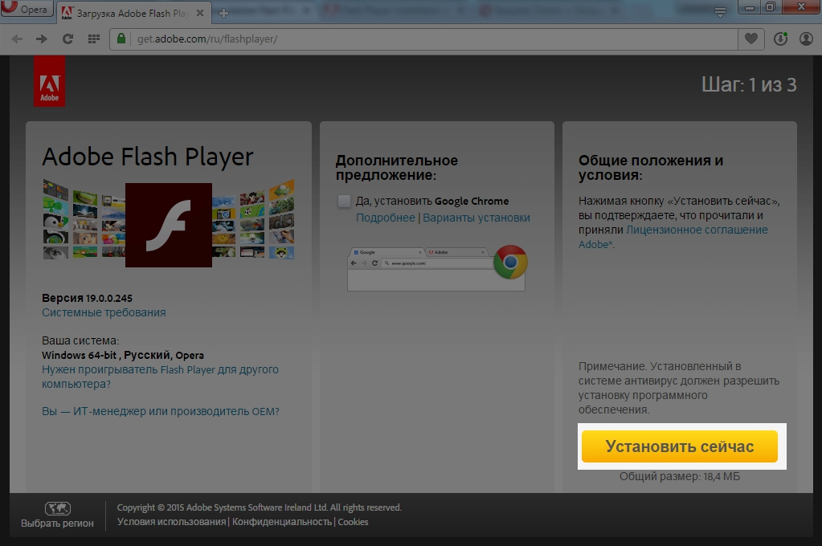
Task: Go forward to the next page
Action: [42, 39]
